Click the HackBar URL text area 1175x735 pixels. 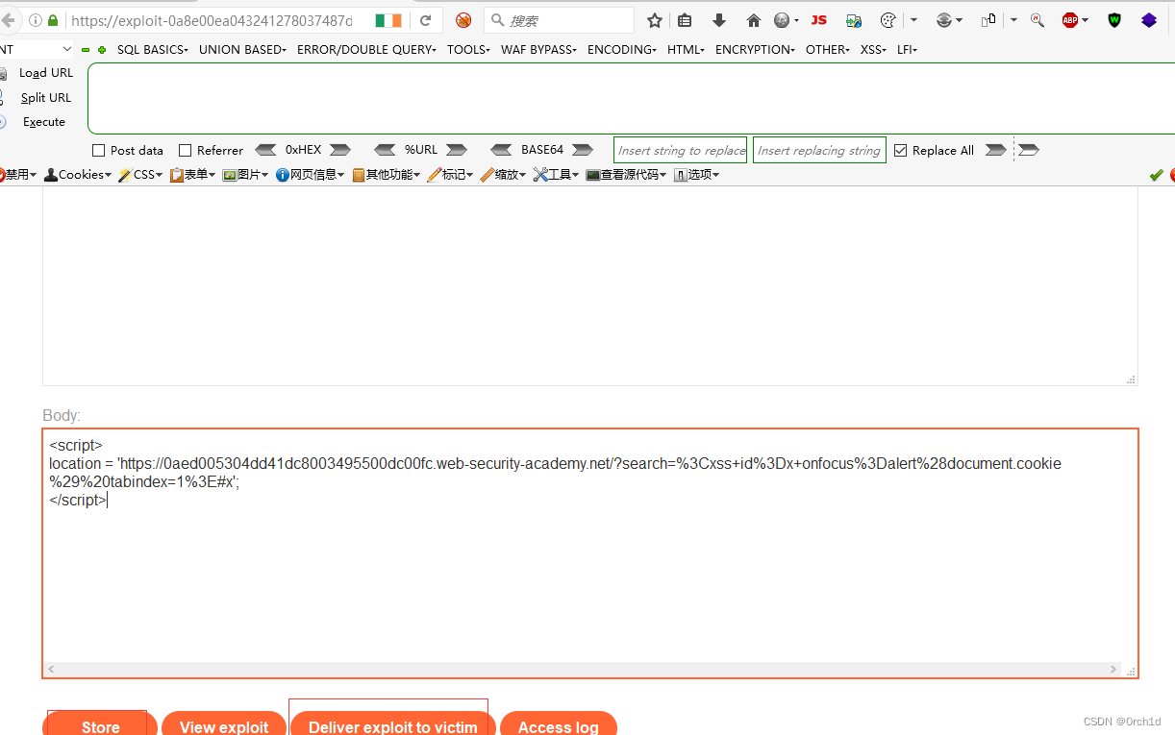click(x=632, y=98)
